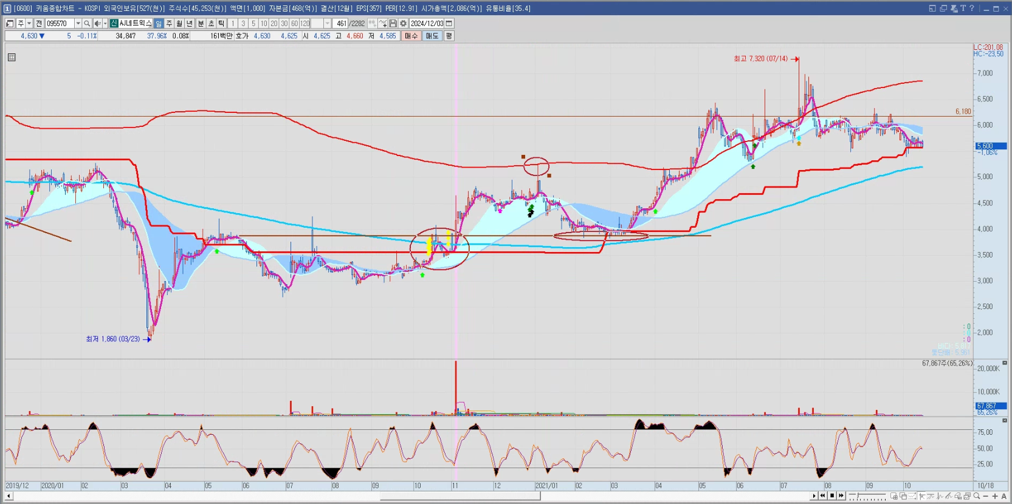1012x504 pixels.
Task: Click the chart capture icon at bottom
Action: [x=967, y=496]
